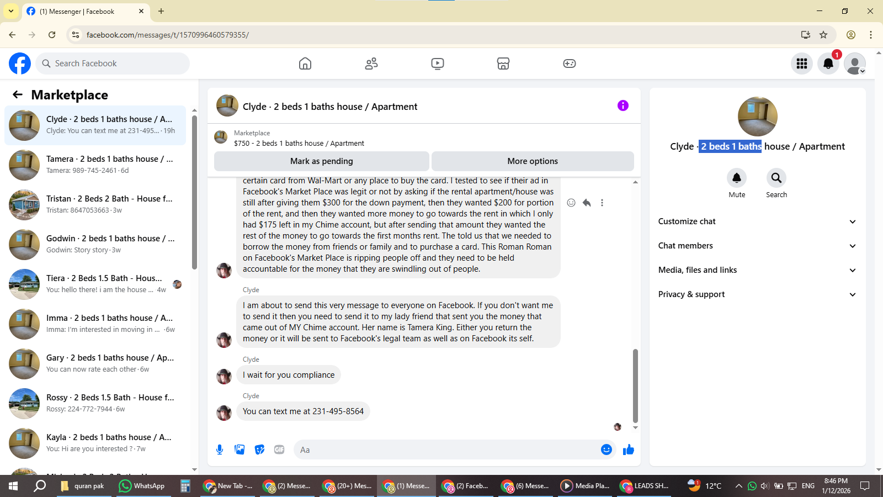
Task: Send a voice clip microphone icon
Action: click(x=220, y=450)
